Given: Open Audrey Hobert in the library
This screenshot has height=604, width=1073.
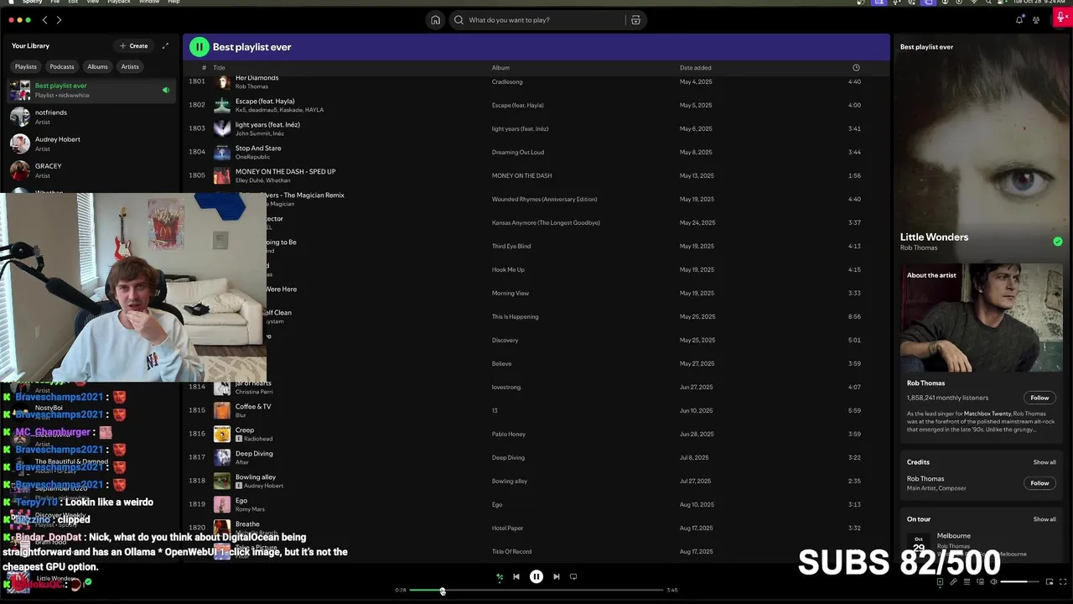Looking at the screenshot, I should 91,143.
